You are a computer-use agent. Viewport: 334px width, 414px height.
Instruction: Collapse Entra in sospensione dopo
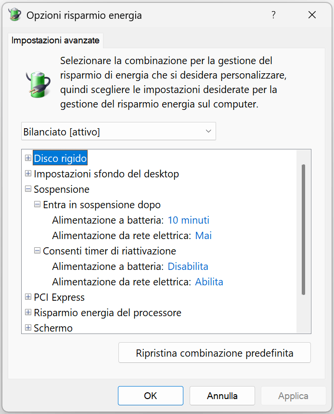pyautogui.click(x=38, y=205)
